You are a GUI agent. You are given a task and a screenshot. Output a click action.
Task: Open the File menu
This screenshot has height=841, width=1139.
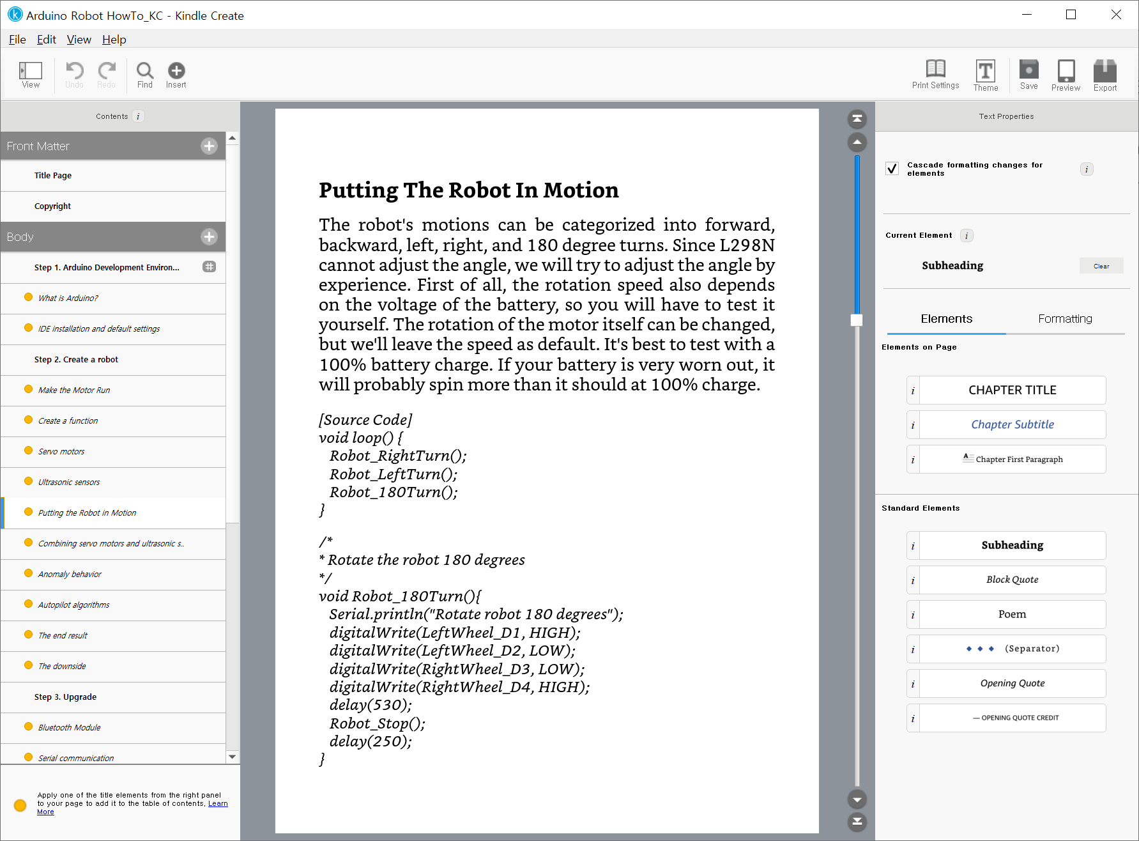click(17, 40)
